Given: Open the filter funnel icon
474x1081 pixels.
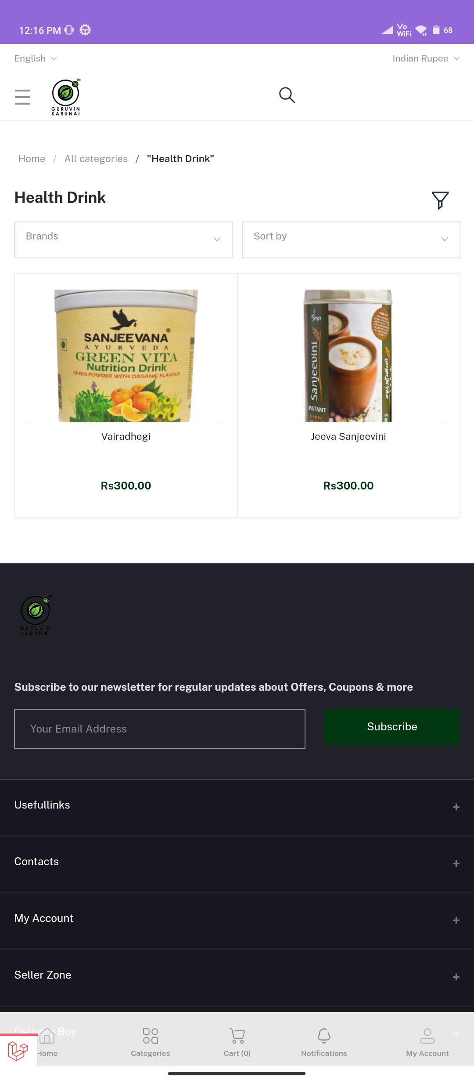Looking at the screenshot, I should (x=440, y=200).
